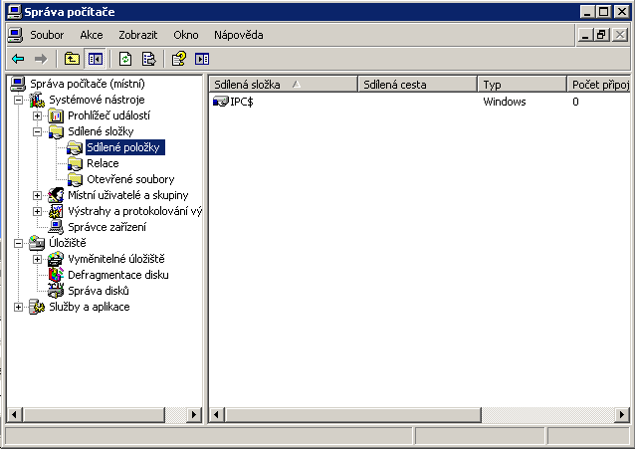Select Správce zařízení tree item
The height and width of the screenshot is (449, 635).
coord(106,227)
